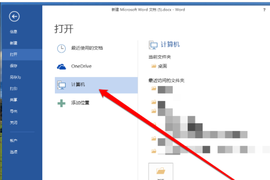Open 选项 settings
This screenshot has height=180, width=270.
13,152
